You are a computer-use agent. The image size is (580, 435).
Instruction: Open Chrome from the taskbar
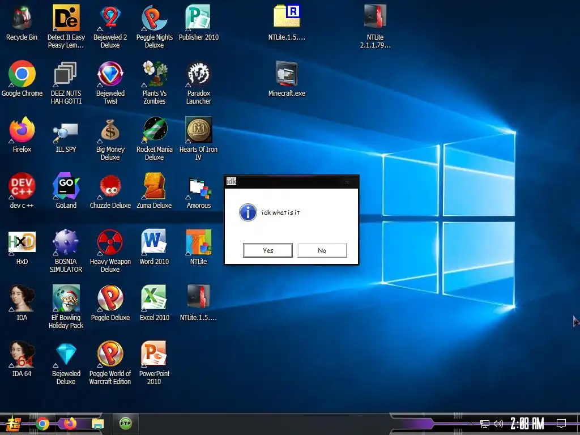coord(42,424)
